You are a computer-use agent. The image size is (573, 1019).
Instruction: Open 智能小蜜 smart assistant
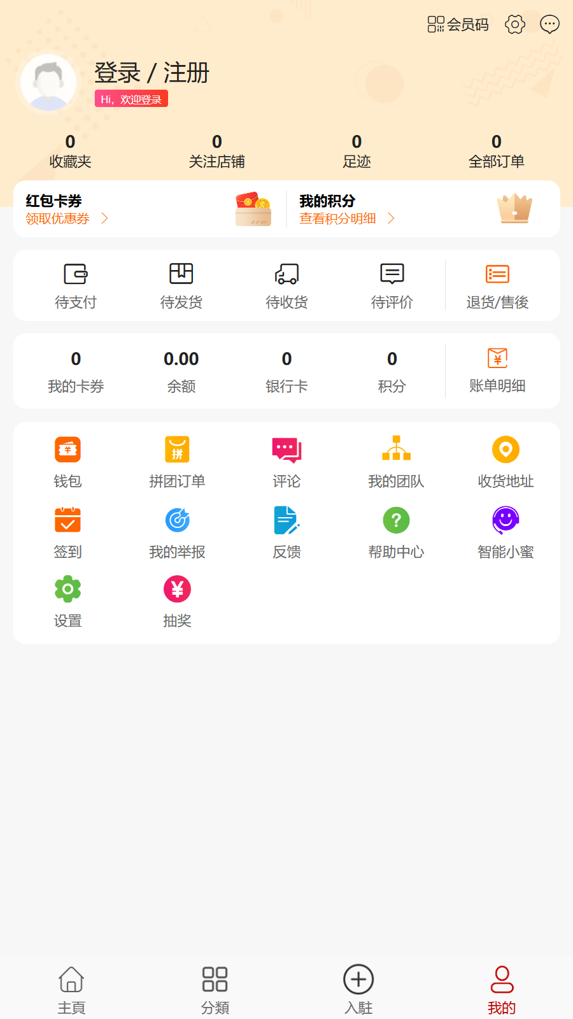coord(506,533)
